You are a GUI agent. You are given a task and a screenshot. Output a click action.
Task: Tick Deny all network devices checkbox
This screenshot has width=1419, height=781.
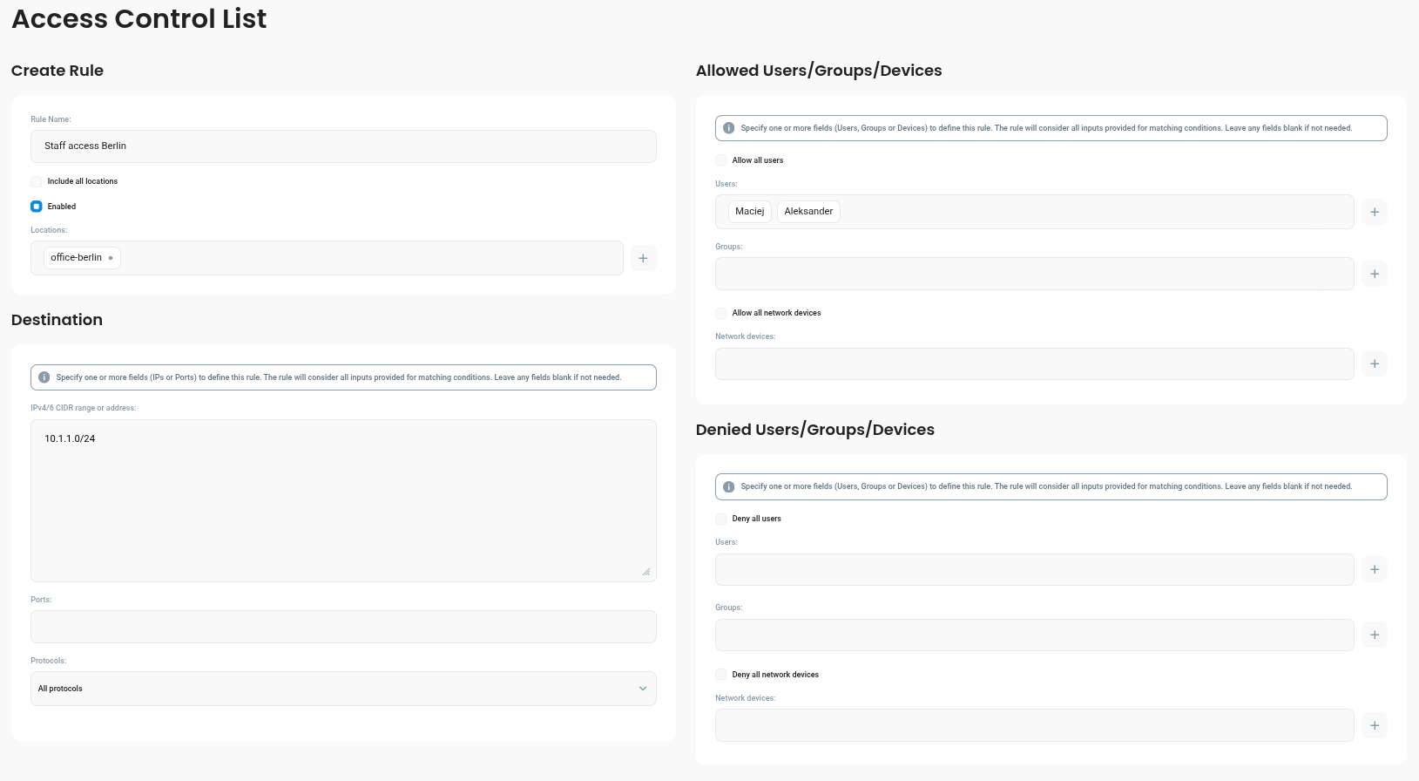pyautogui.click(x=721, y=675)
